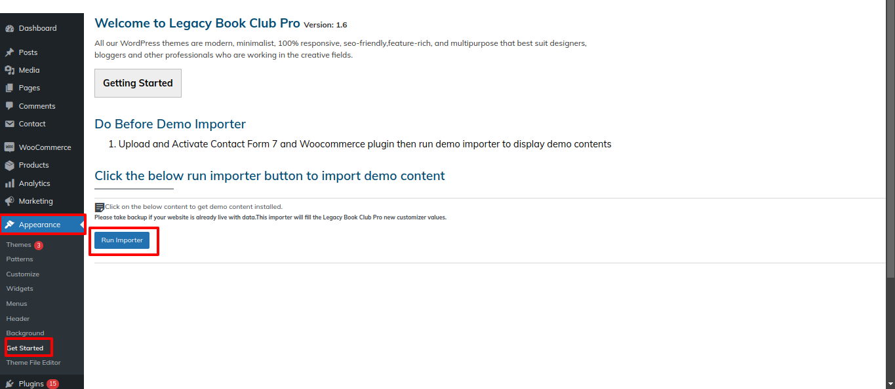Click the Dashboard gauge icon
The image size is (895, 389).
9,29
